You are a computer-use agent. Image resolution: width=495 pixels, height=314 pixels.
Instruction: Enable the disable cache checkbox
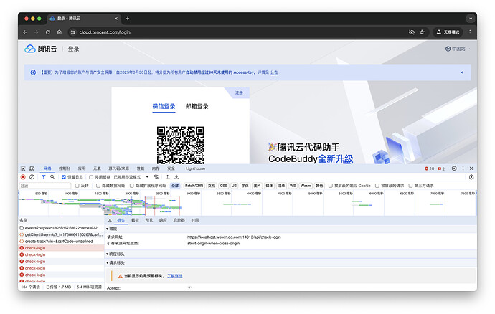click(x=91, y=177)
